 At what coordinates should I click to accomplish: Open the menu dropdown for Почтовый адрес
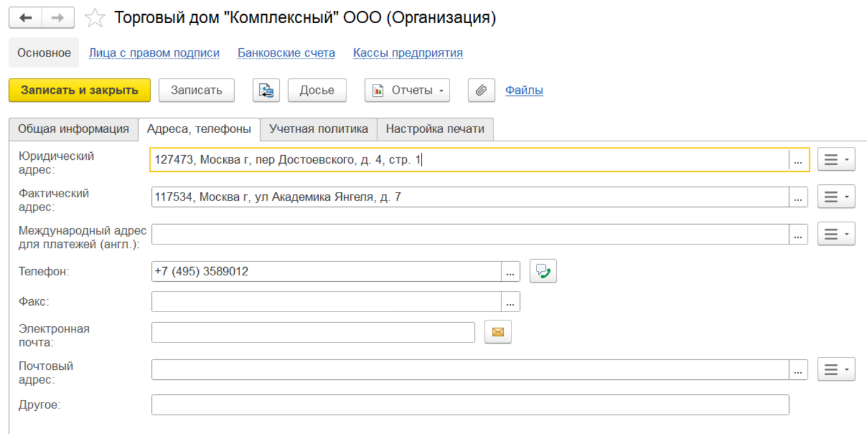coord(836,369)
